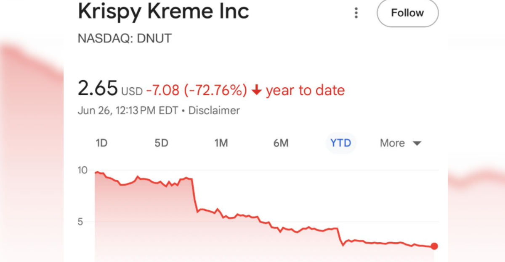The image size is (505, 262).
Task: Show the 1M chart range
Action: tap(221, 143)
